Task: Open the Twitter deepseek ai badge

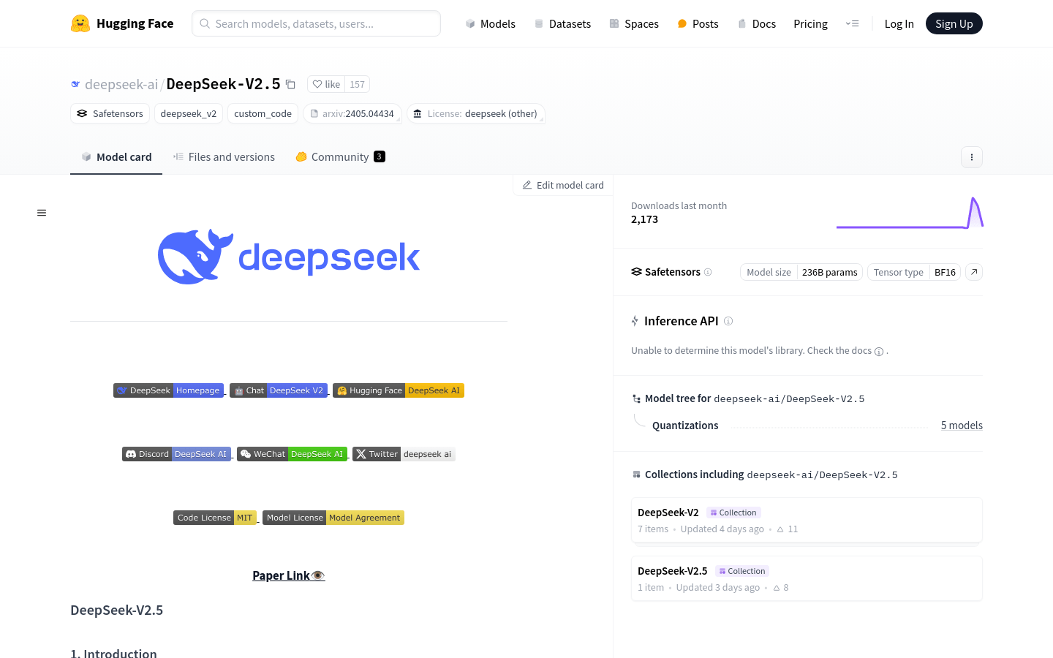Action: click(x=404, y=454)
